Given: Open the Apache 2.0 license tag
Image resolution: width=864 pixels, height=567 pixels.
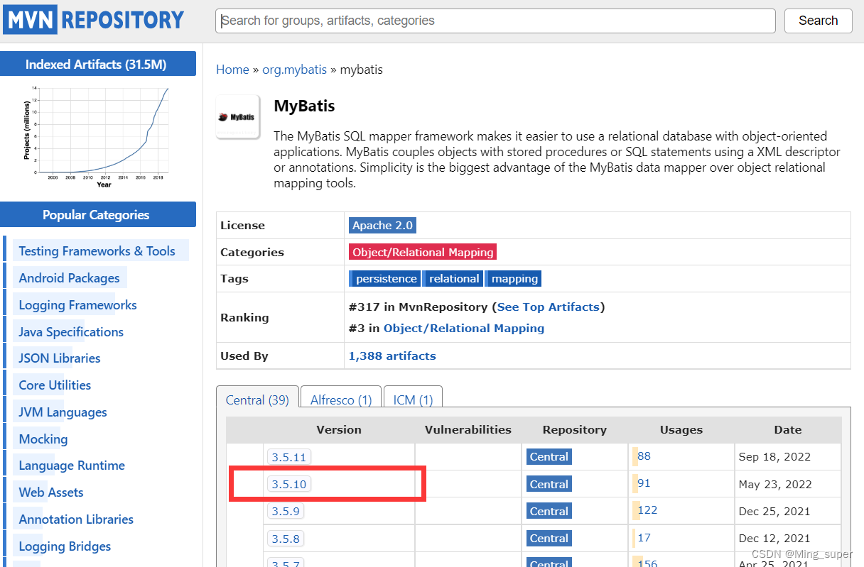Looking at the screenshot, I should point(382,226).
